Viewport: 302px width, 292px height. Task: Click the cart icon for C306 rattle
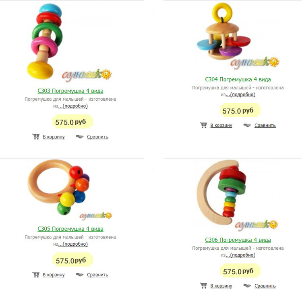pos(203,286)
